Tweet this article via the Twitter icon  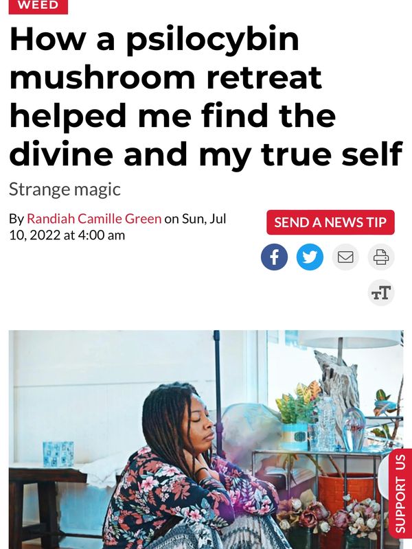(x=310, y=257)
